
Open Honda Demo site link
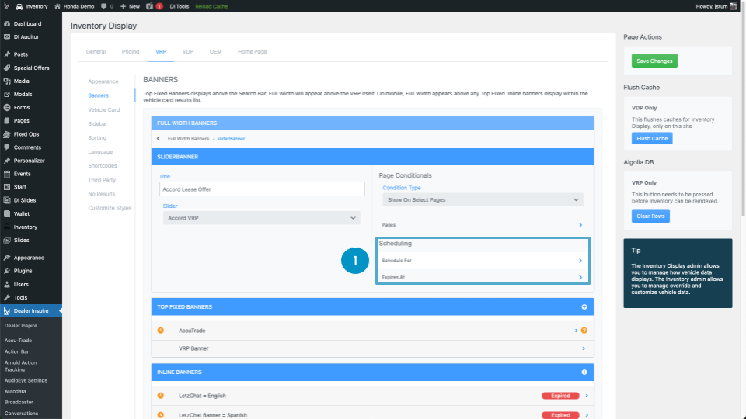(x=75, y=6)
